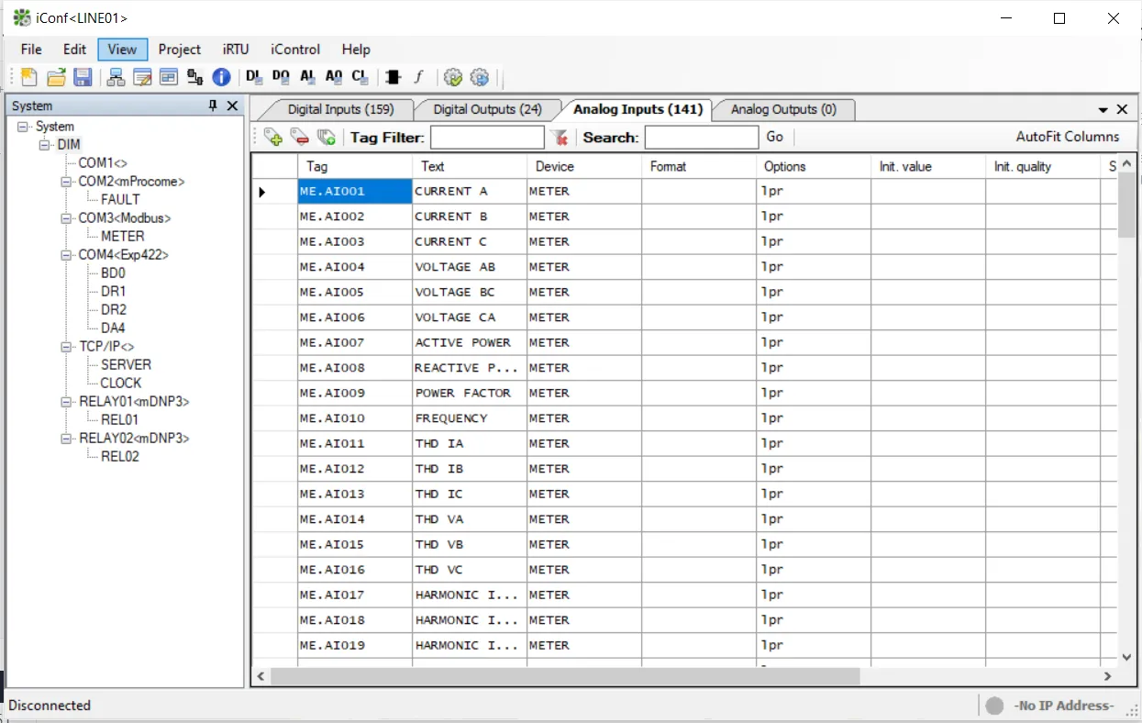
Task: Collapse the RELAY02<mDNP3> node
Action: [66, 439]
